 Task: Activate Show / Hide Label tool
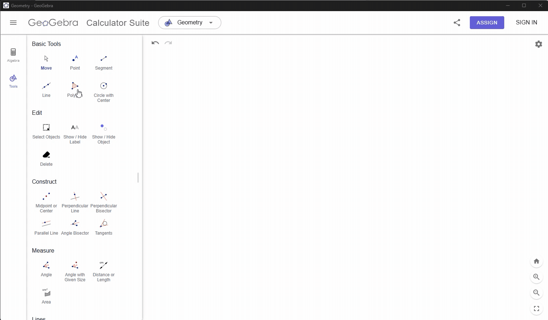coord(75,134)
